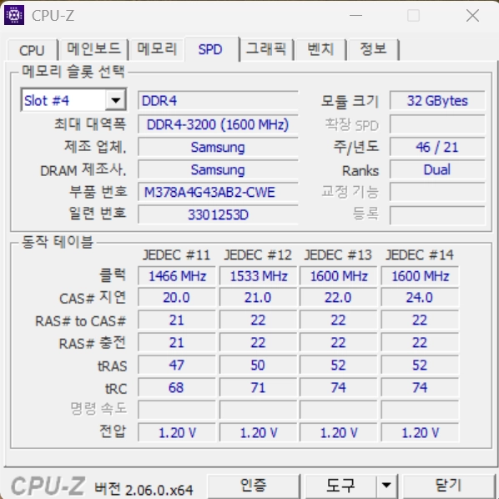The height and width of the screenshot is (499, 499).
Task: Click the CAS latency 21.0 value
Action: [258, 298]
